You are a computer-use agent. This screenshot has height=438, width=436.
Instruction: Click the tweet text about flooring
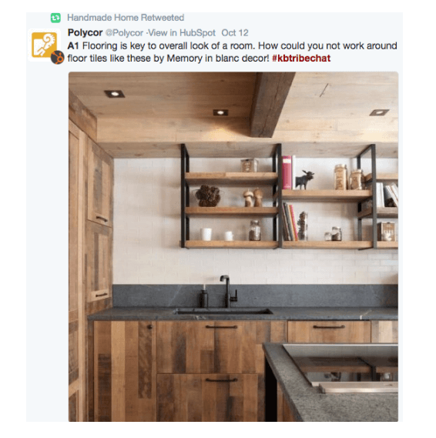tap(232, 52)
